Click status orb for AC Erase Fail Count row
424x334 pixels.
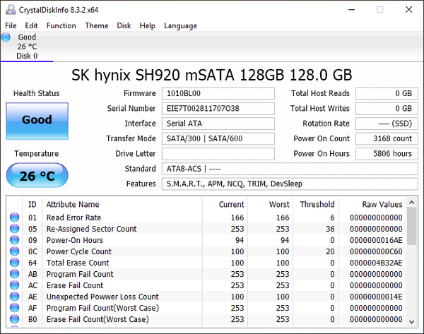coord(15,285)
